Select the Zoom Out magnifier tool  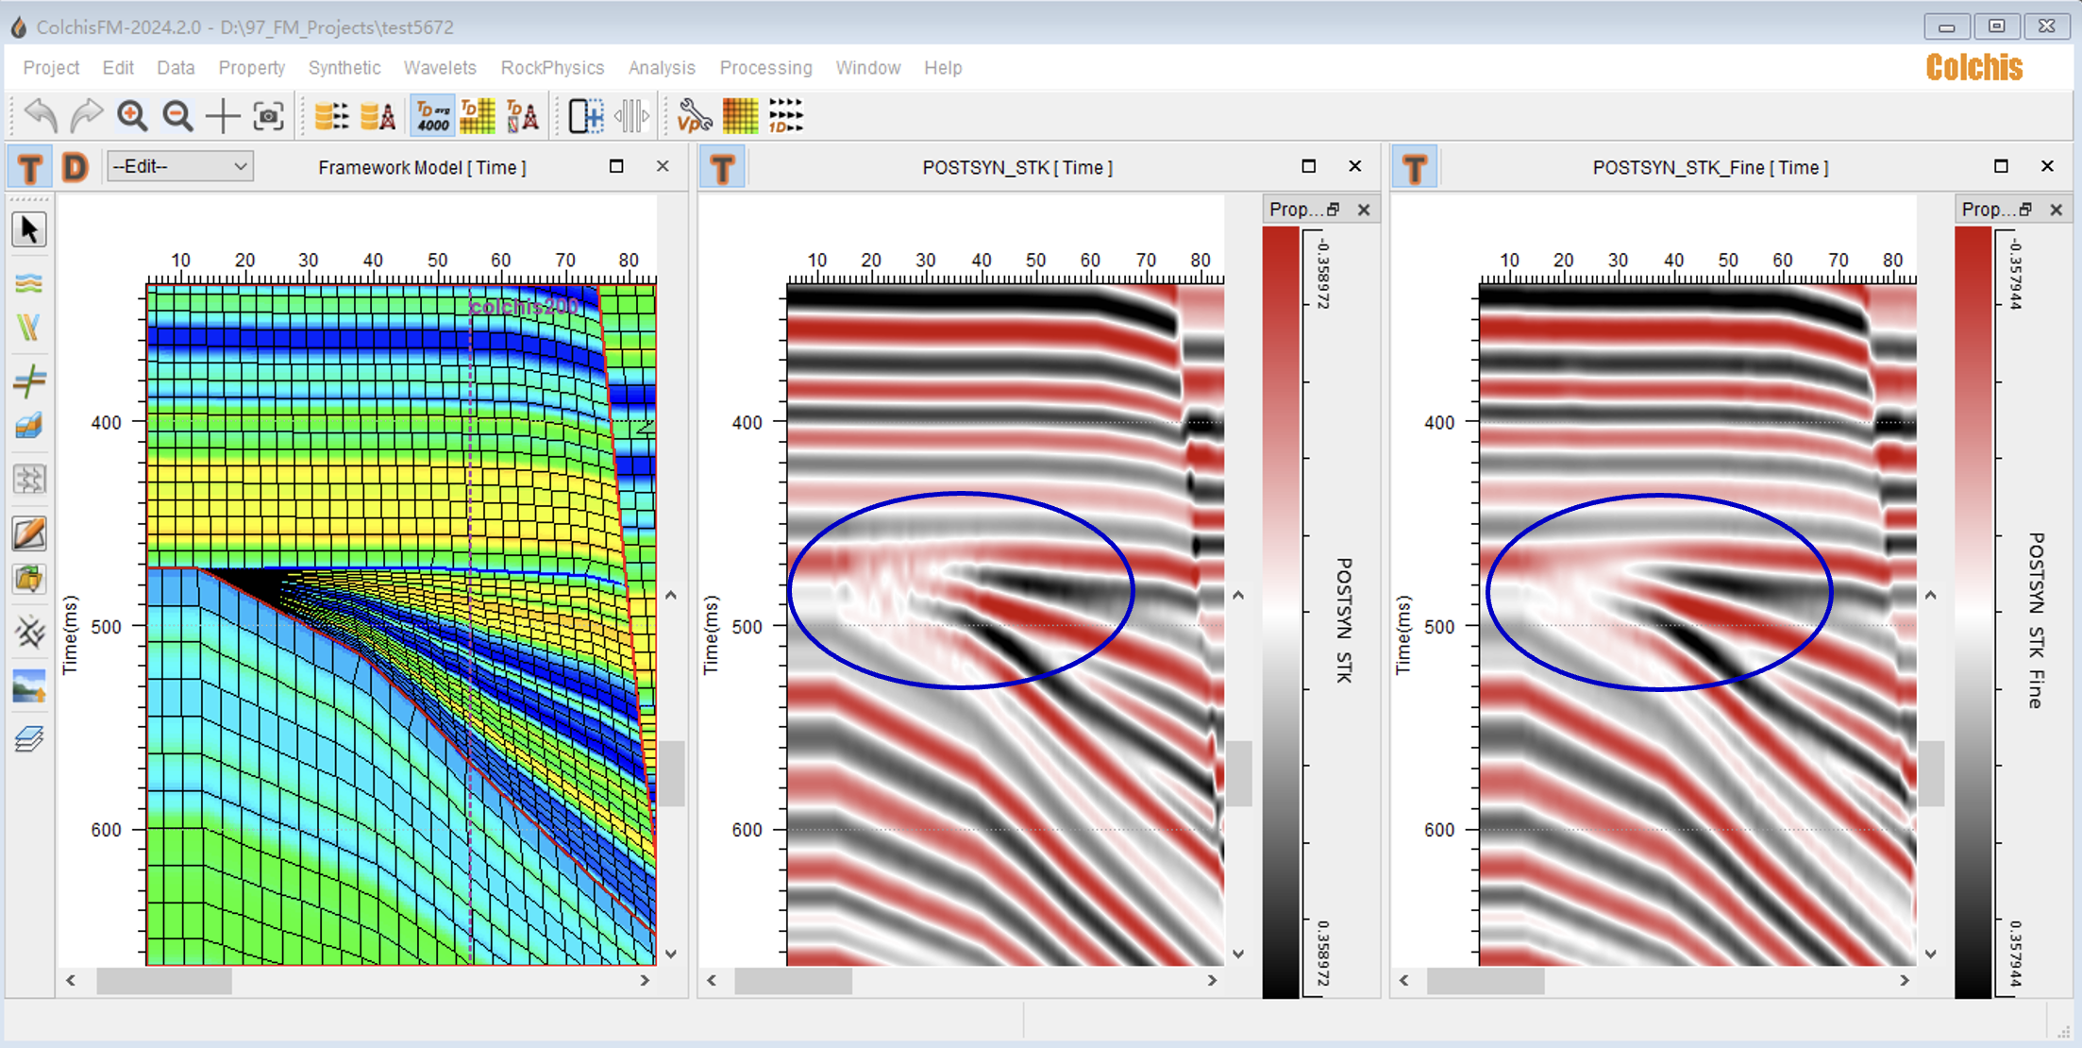[x=177, y=116]
